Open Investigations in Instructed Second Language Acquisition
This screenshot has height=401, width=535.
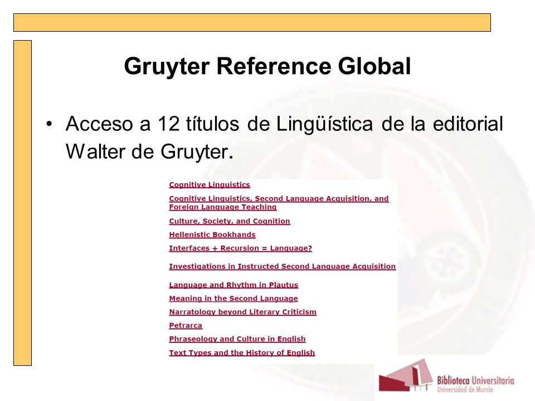coord(282,267)
